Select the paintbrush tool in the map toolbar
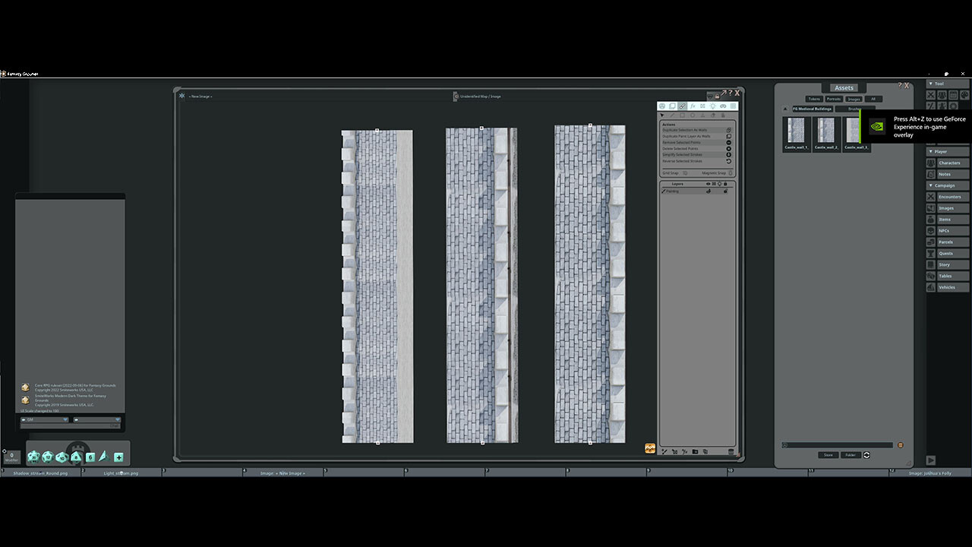 (x=682, y=106)
